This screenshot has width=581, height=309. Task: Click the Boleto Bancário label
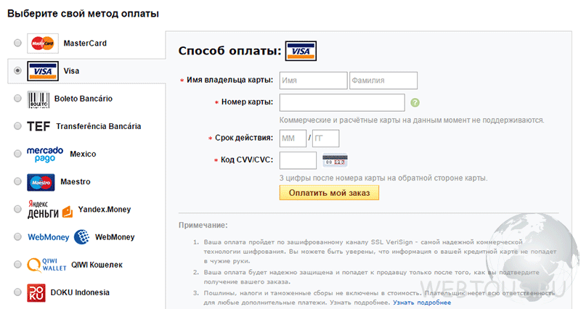84,99
